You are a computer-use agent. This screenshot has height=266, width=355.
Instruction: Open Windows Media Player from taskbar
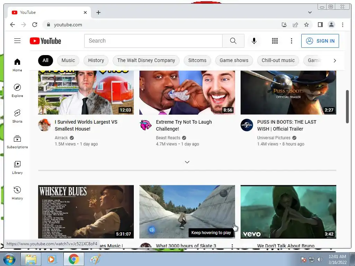click(x=51, y=259)
